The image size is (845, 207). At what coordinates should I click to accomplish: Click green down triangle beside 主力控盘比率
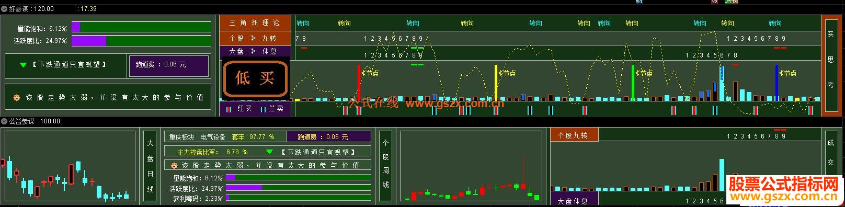pyautogui.click(x=269, y=152)
